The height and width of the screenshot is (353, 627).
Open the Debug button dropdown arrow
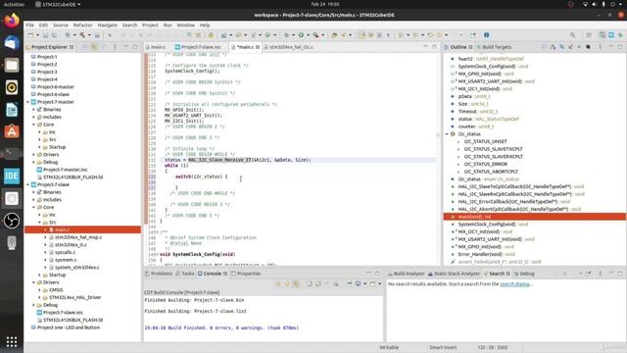click(x=293, y=35)
